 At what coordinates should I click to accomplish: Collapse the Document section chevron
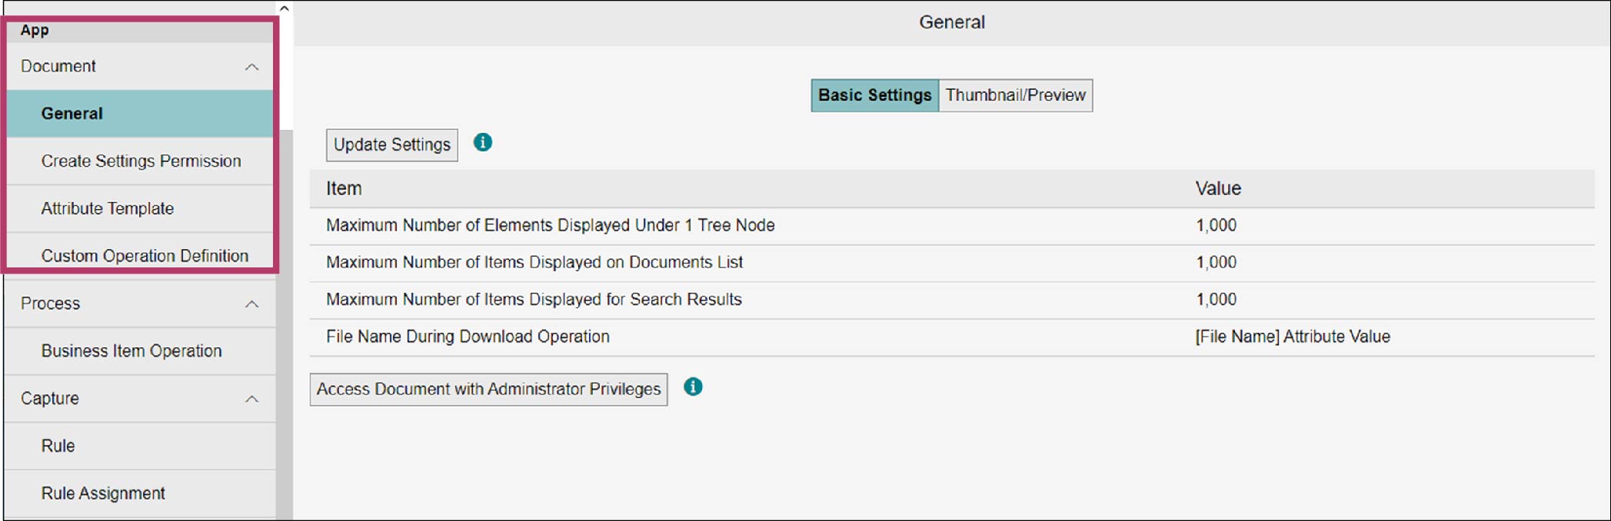(x=251, y=67)
